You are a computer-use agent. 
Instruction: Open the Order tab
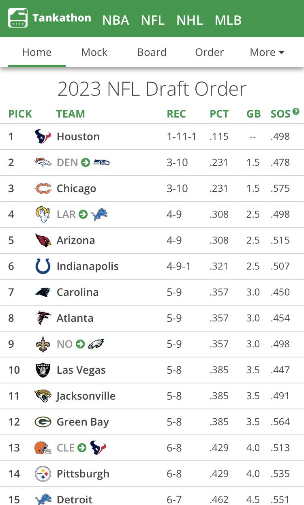coord(210,52)
